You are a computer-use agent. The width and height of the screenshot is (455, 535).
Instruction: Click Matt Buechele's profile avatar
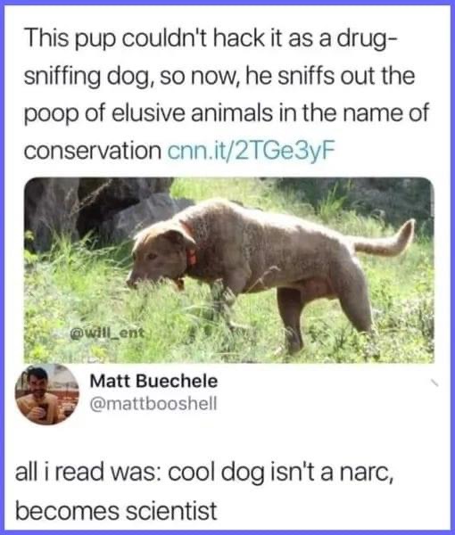tap(47, 394)
